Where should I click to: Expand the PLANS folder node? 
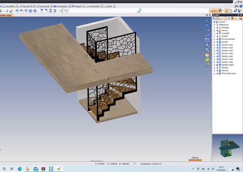(214, 36)
